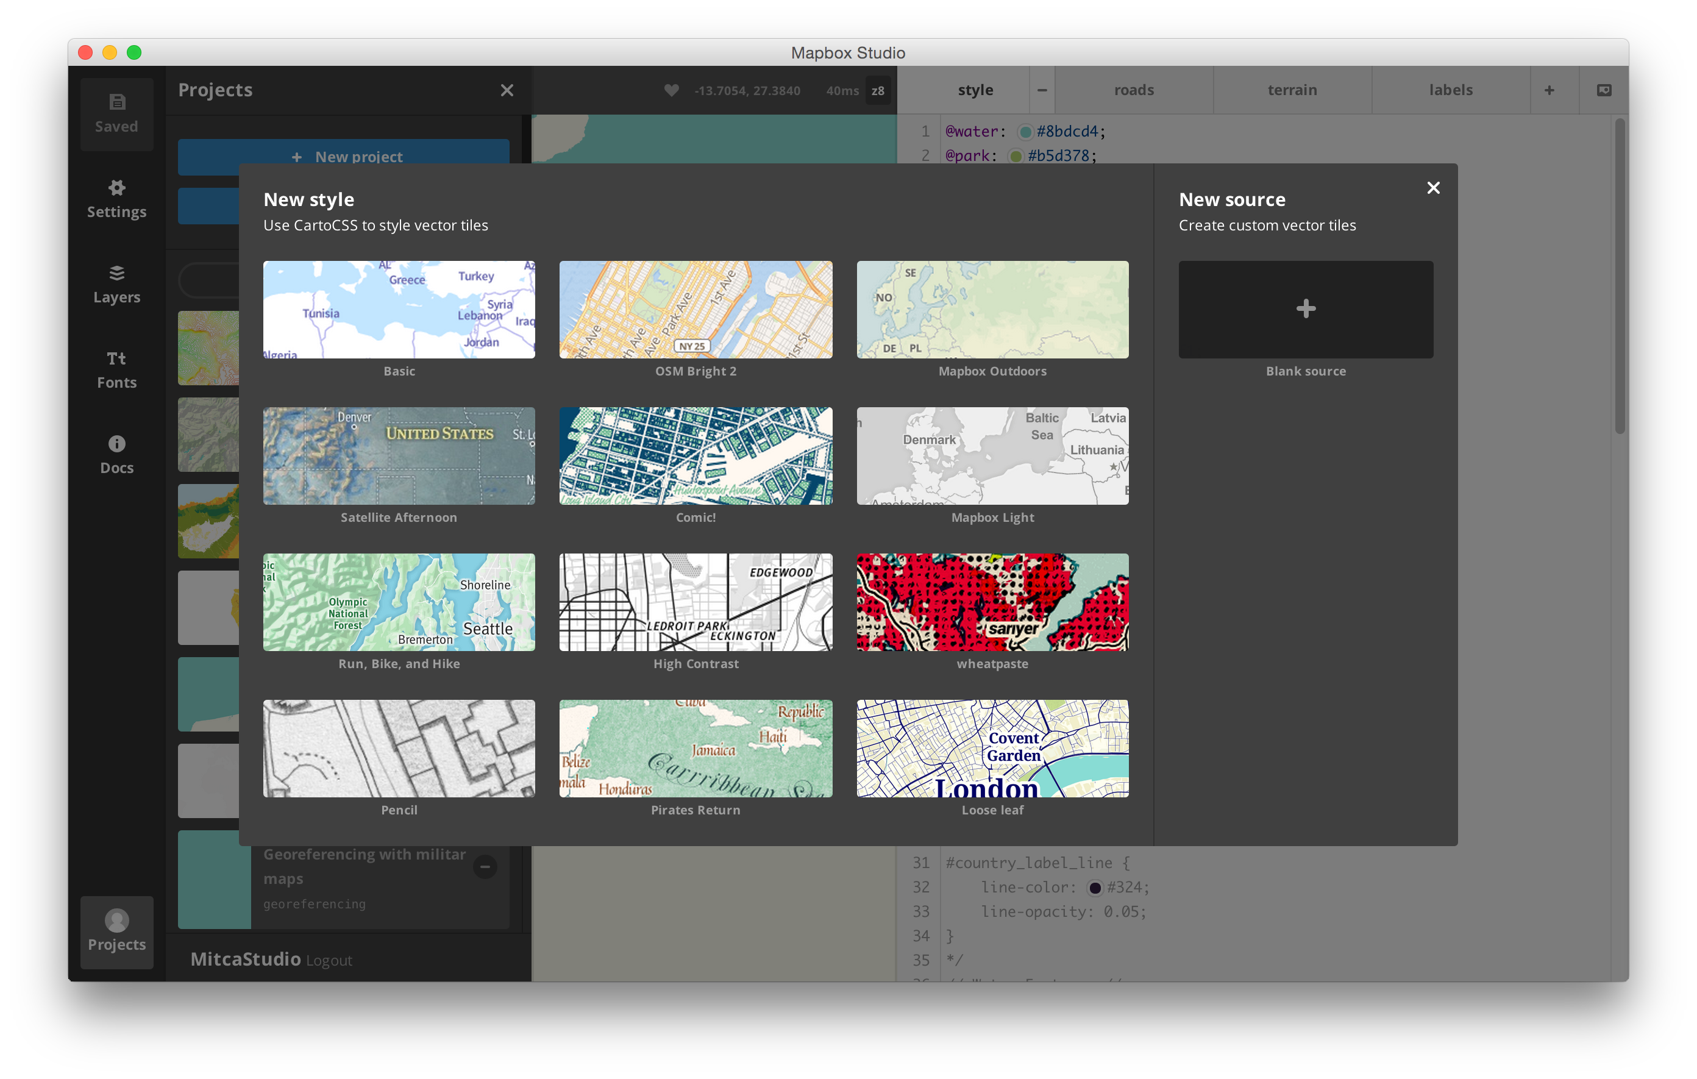Select the OSM Bright 2 style template
Viewport: 1697px width, 1079px height.
click(x=696, y=310)
